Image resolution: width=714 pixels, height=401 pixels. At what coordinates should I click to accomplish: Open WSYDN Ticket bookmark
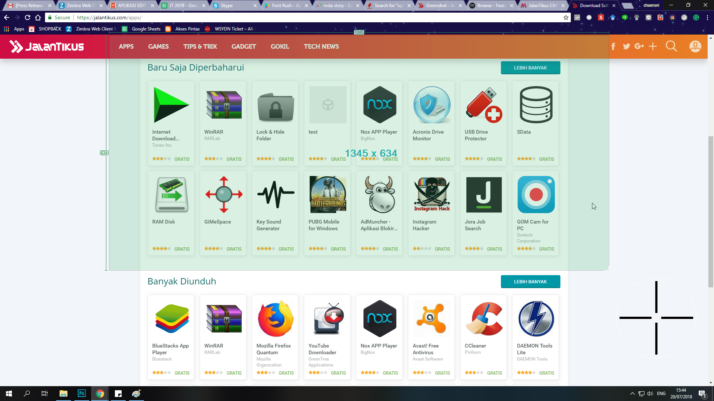click(x=229, y=29)
